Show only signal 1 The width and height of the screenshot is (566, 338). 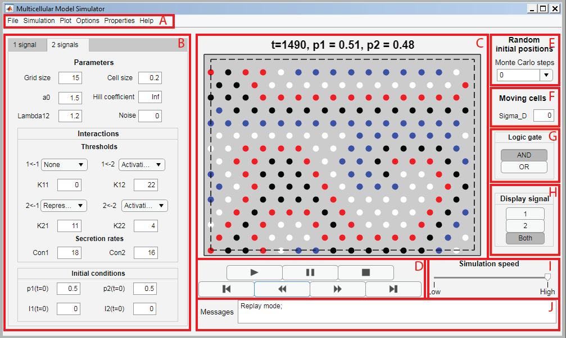coord(525,214)
